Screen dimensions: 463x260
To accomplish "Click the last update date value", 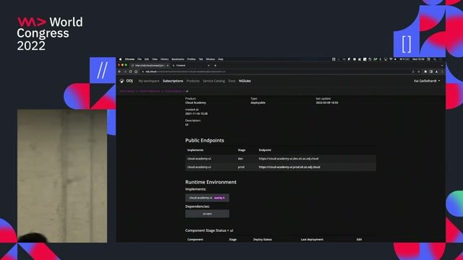I will coord(327,103).
